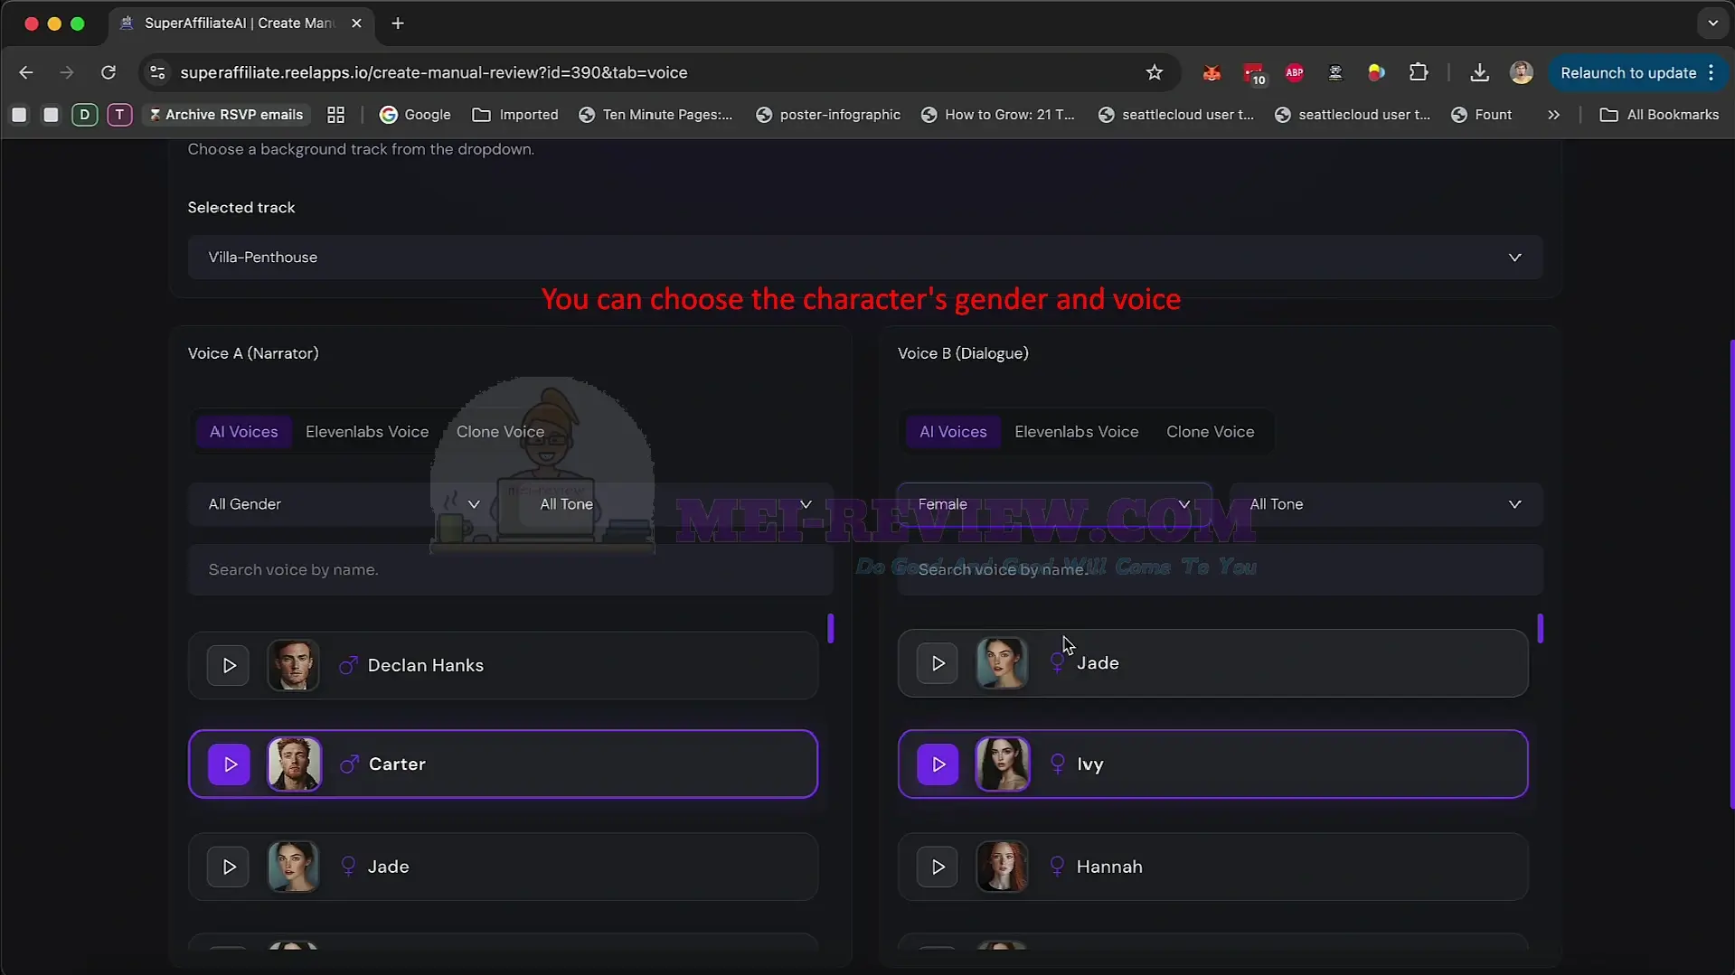Click the address bar URL
The image size is (1735, 975).
click(x=433, y=72)
